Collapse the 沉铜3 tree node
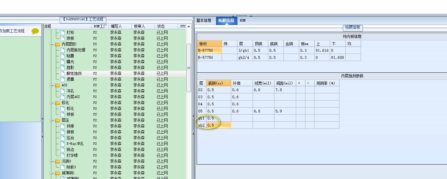 tap(51, 161)
